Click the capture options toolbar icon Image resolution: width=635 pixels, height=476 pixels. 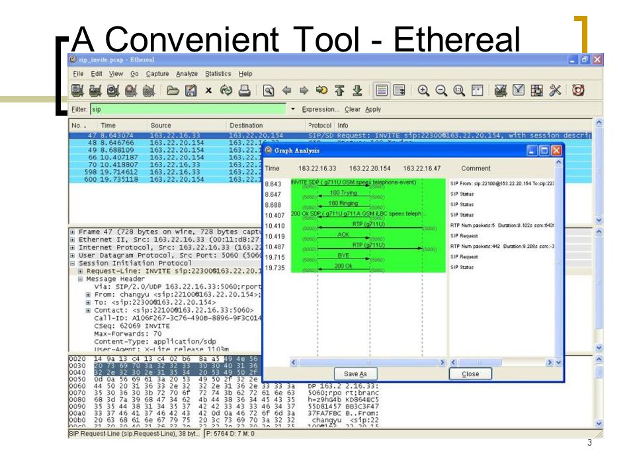(x=95, y=91)
